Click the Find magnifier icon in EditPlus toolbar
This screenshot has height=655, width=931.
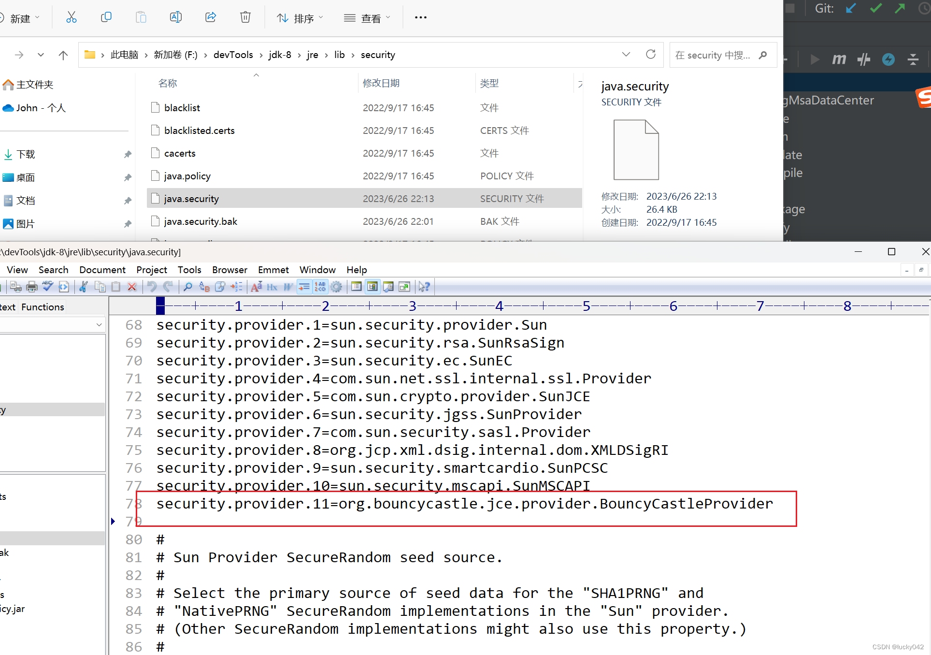tap(188, 287)
